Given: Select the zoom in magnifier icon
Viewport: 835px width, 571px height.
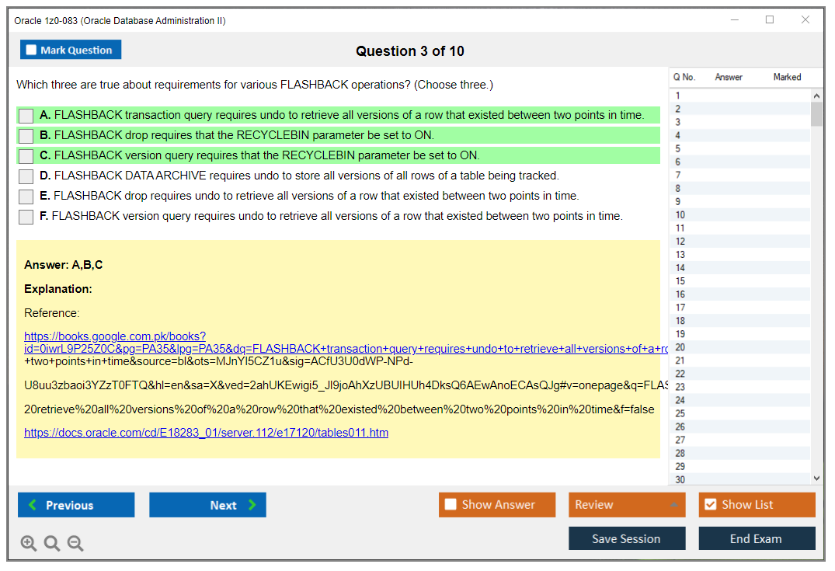Looking at the screenshot, I should coord(29,543).
